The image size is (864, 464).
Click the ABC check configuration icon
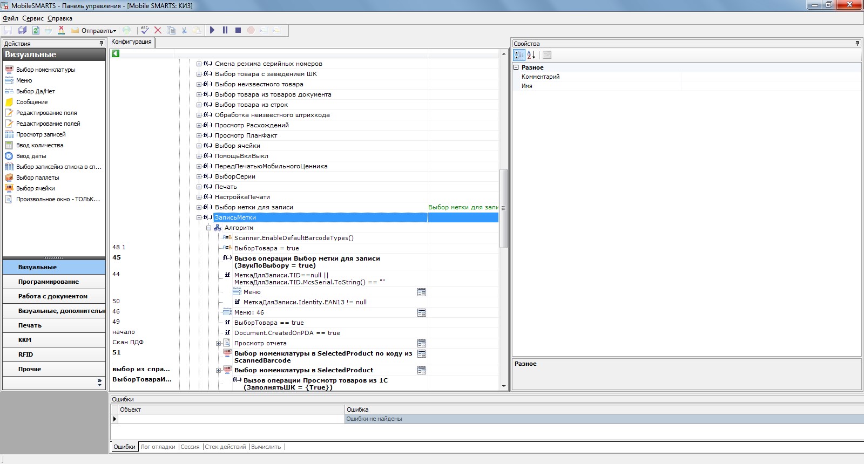click(x=145, y=30)
